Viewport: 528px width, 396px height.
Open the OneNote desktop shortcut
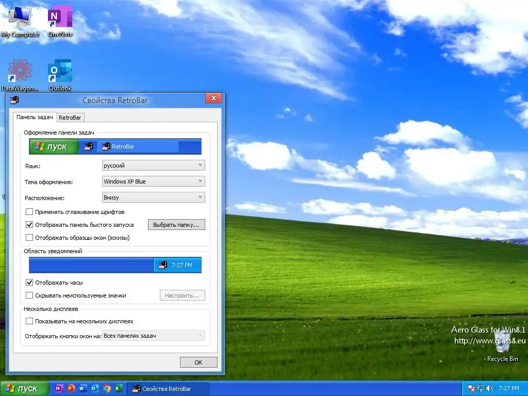[x=60, y=22]
